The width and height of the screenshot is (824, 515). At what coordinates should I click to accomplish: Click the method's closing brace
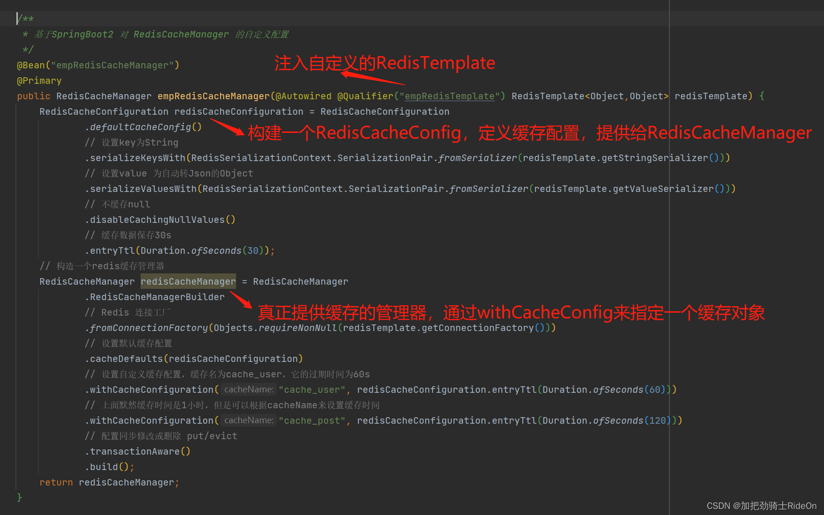point(20,497)
